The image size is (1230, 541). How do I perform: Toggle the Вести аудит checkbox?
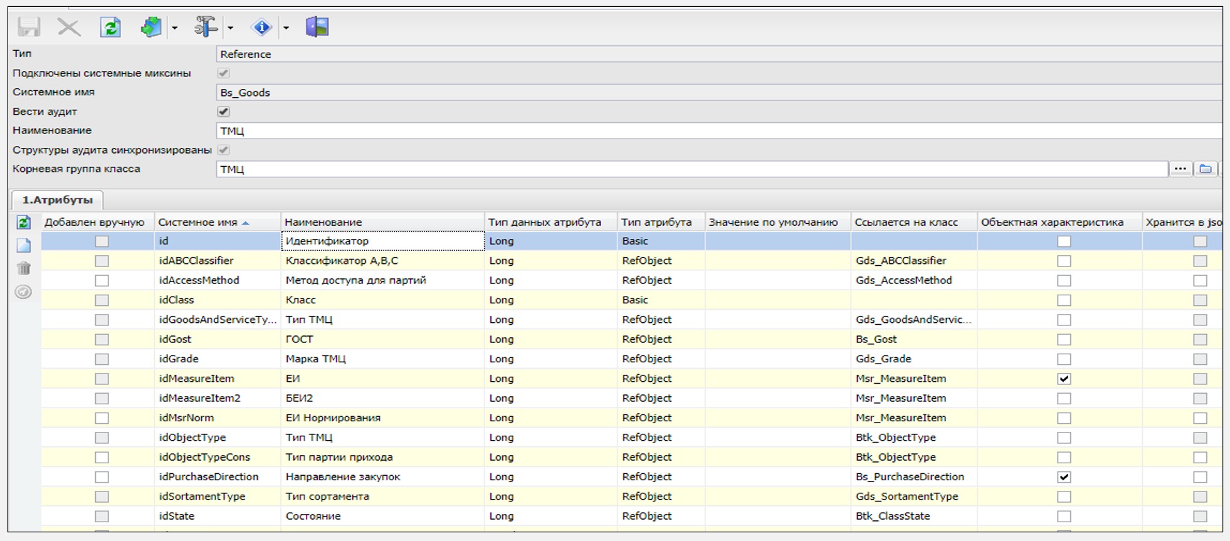coord(223,112)
